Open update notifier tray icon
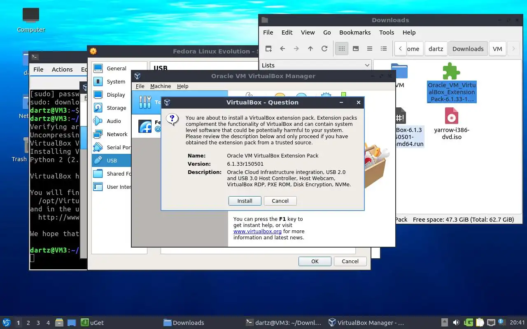This screenshot has height=329, width=527. coord(501,322)
